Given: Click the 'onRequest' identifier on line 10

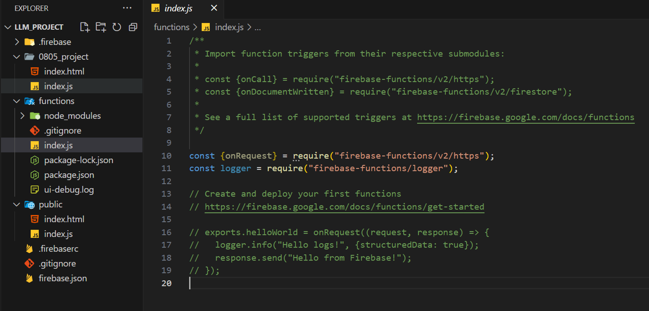Looking at the screenshot, I should point(249,156).
